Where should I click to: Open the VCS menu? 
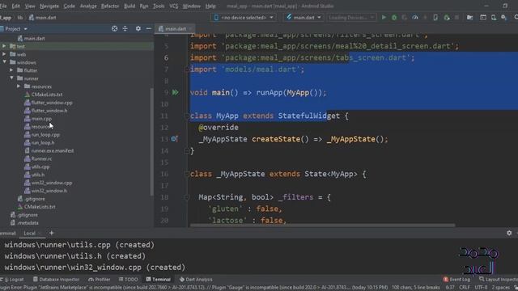click(174, 6)
